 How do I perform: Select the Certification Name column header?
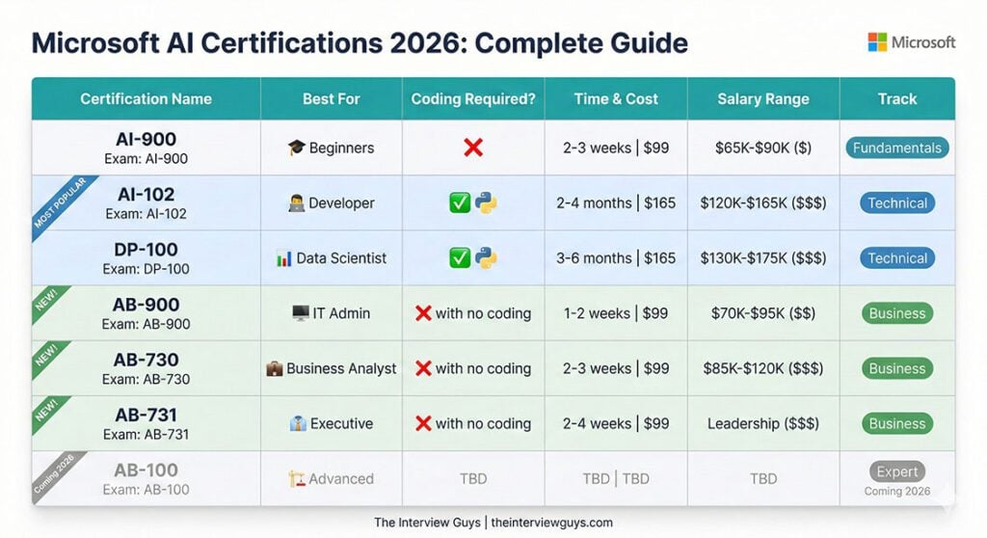point(146,98)
